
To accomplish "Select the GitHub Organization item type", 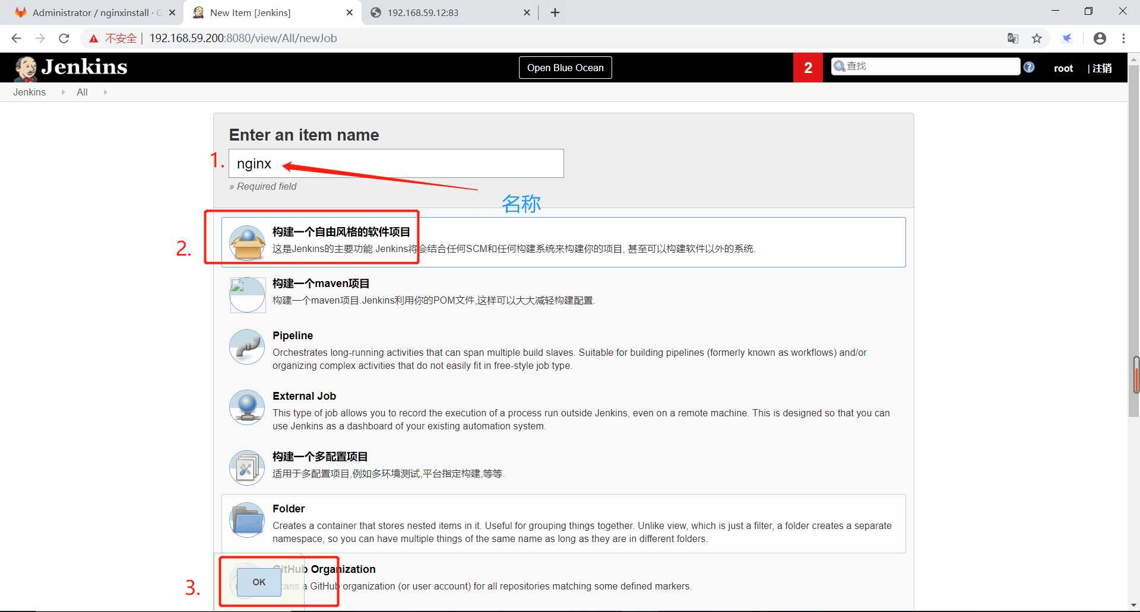I will pyautogui.click(x=563, y=581).
